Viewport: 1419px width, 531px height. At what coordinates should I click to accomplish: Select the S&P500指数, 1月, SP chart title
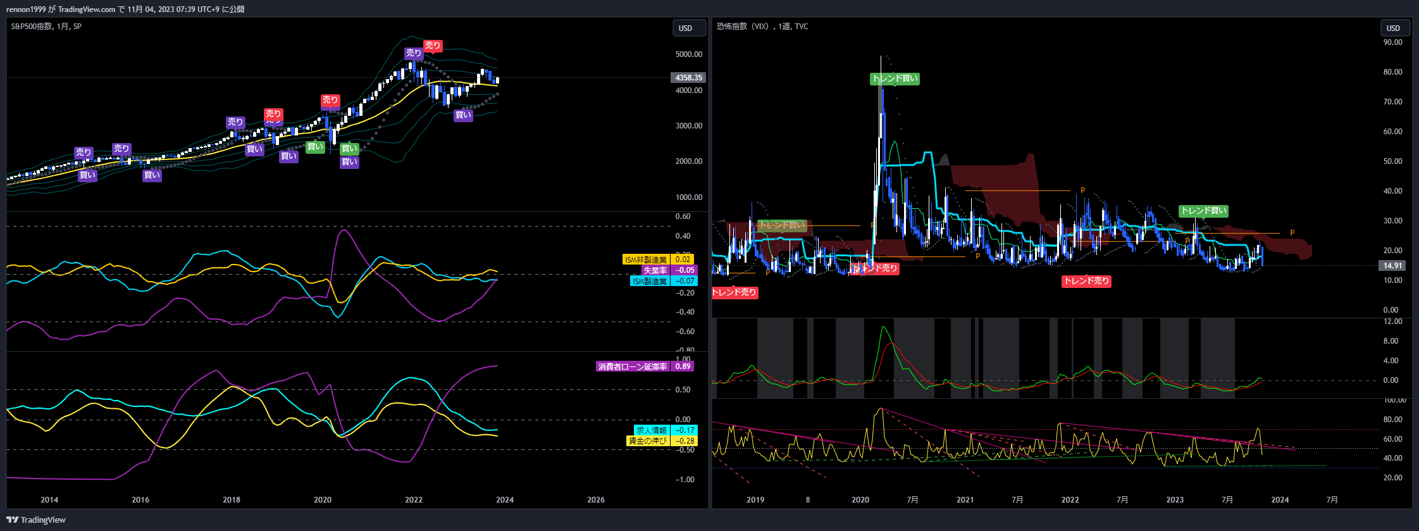coord(46,26)
